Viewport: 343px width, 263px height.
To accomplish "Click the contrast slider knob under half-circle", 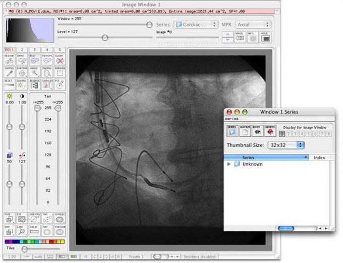I will (x=22, y=127).
